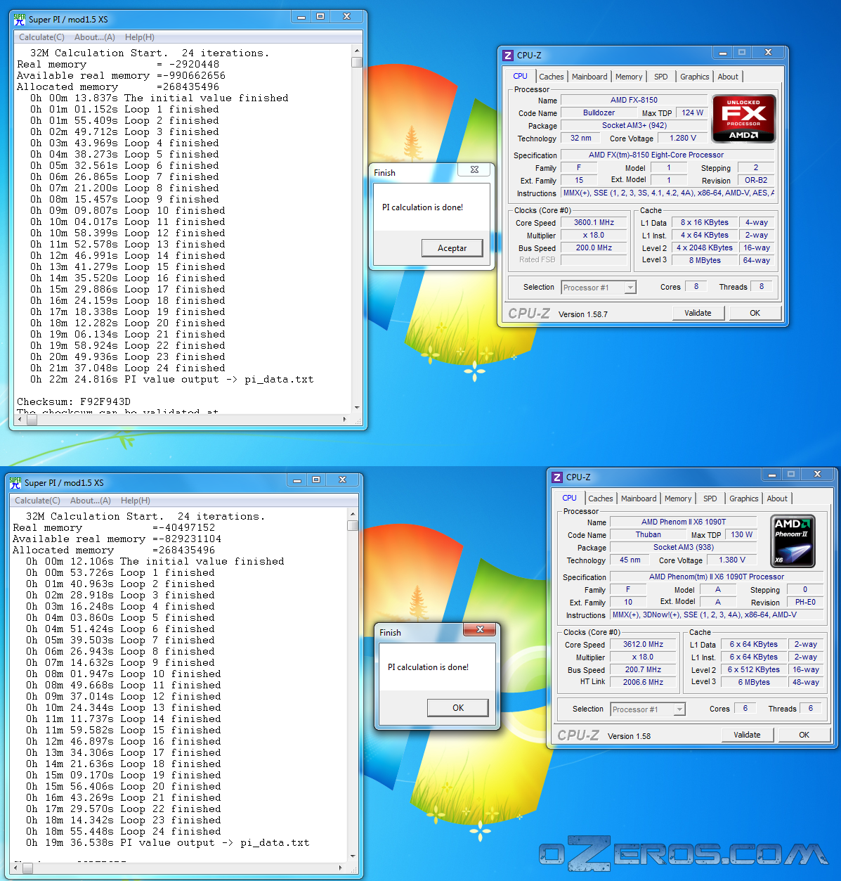Select the CPU tab in the FX-8150 CPU-Z window
841x881 pixels.
520,76
